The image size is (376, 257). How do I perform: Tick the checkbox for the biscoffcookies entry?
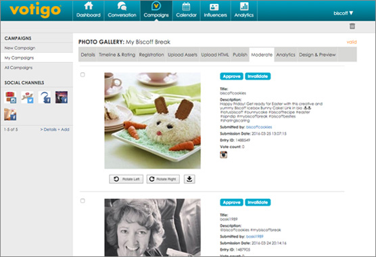pyautogui.click(x=83, y=74)
